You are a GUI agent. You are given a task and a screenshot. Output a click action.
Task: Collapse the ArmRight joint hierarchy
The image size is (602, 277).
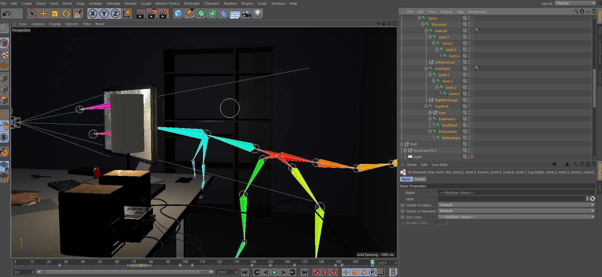click(x=426, y=68)
